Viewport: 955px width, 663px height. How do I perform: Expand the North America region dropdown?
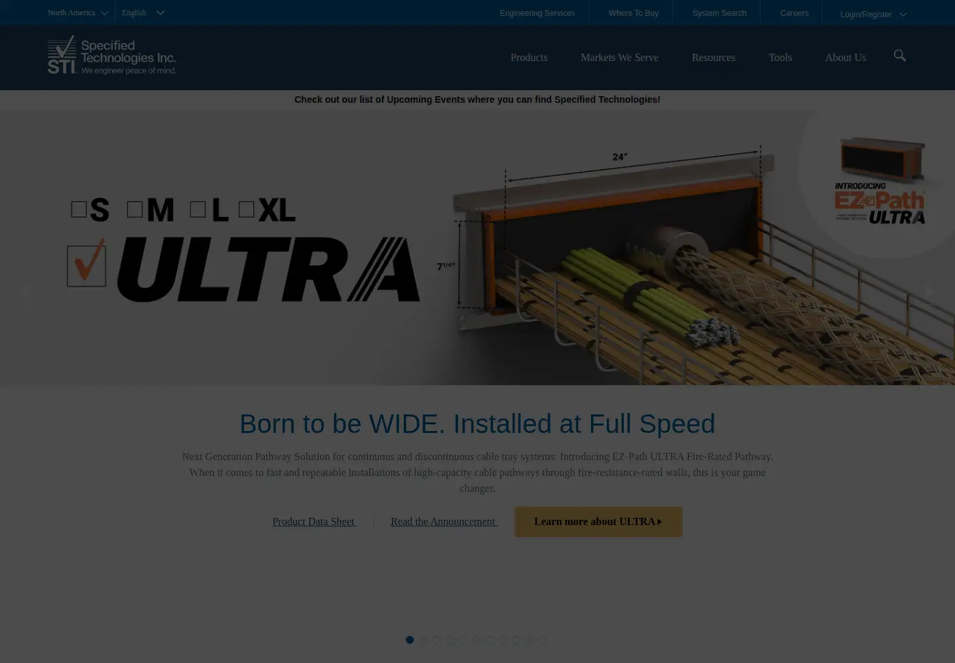[x=78, y=13]
